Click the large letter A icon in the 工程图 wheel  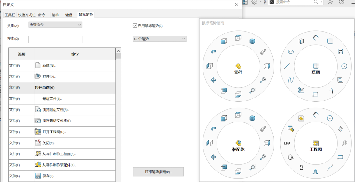(315, 172)
